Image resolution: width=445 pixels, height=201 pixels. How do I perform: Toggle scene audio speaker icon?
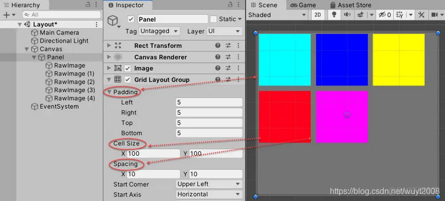click(x=347, y=15)
